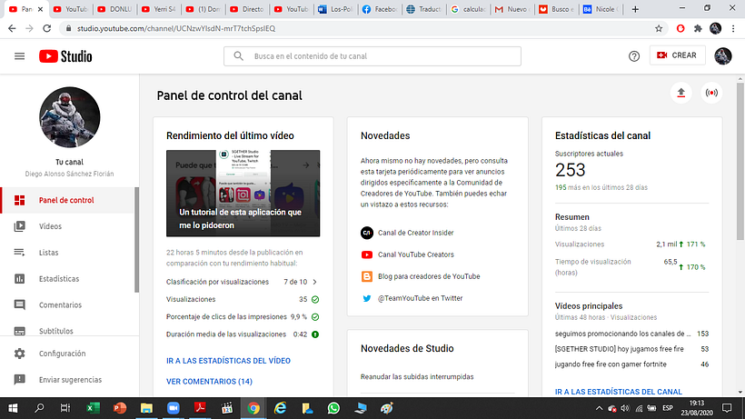Screen dimensions: 745x419
Task: Click '[SGETHER STUDIO] hoy jugamos free fire' video
Action: (x=619, y=349)
